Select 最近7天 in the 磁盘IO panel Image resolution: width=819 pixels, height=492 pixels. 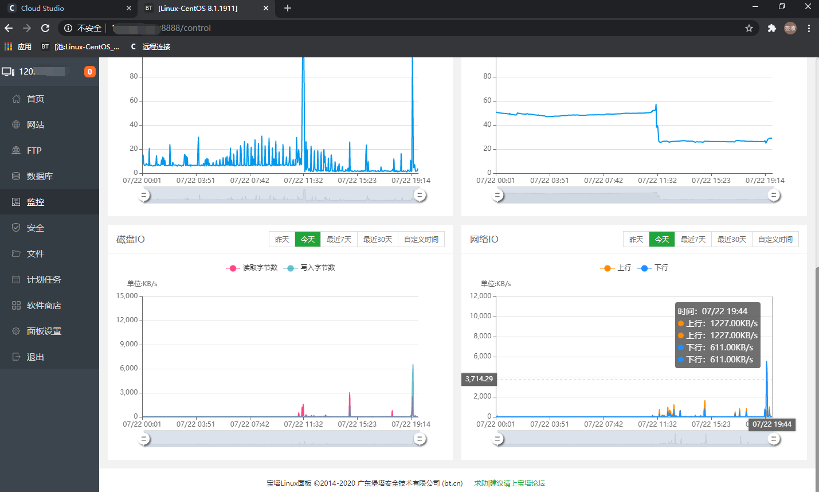click(339, 239)
